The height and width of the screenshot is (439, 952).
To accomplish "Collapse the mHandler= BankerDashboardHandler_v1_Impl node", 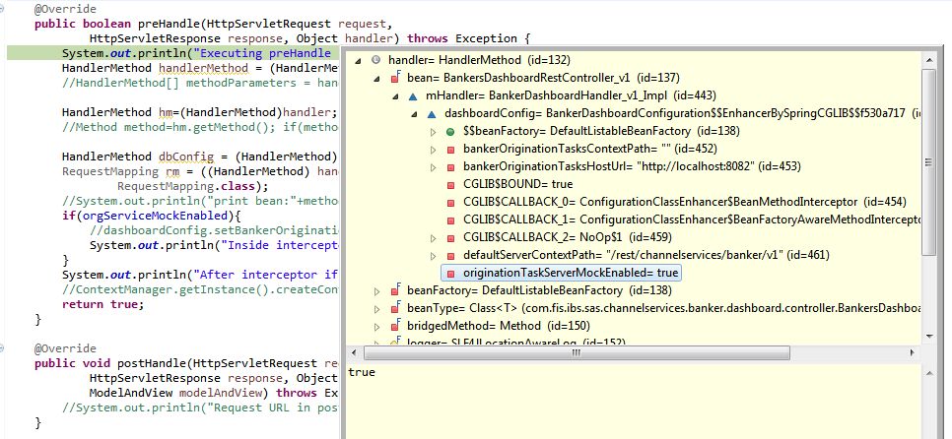I will coord(395,95).
